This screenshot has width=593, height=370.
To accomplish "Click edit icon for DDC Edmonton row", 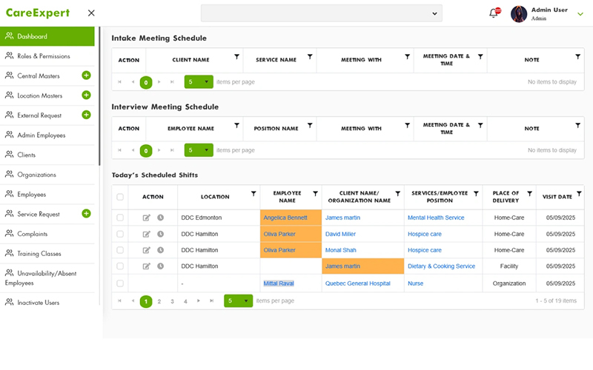I will click(x=146, y=218).
